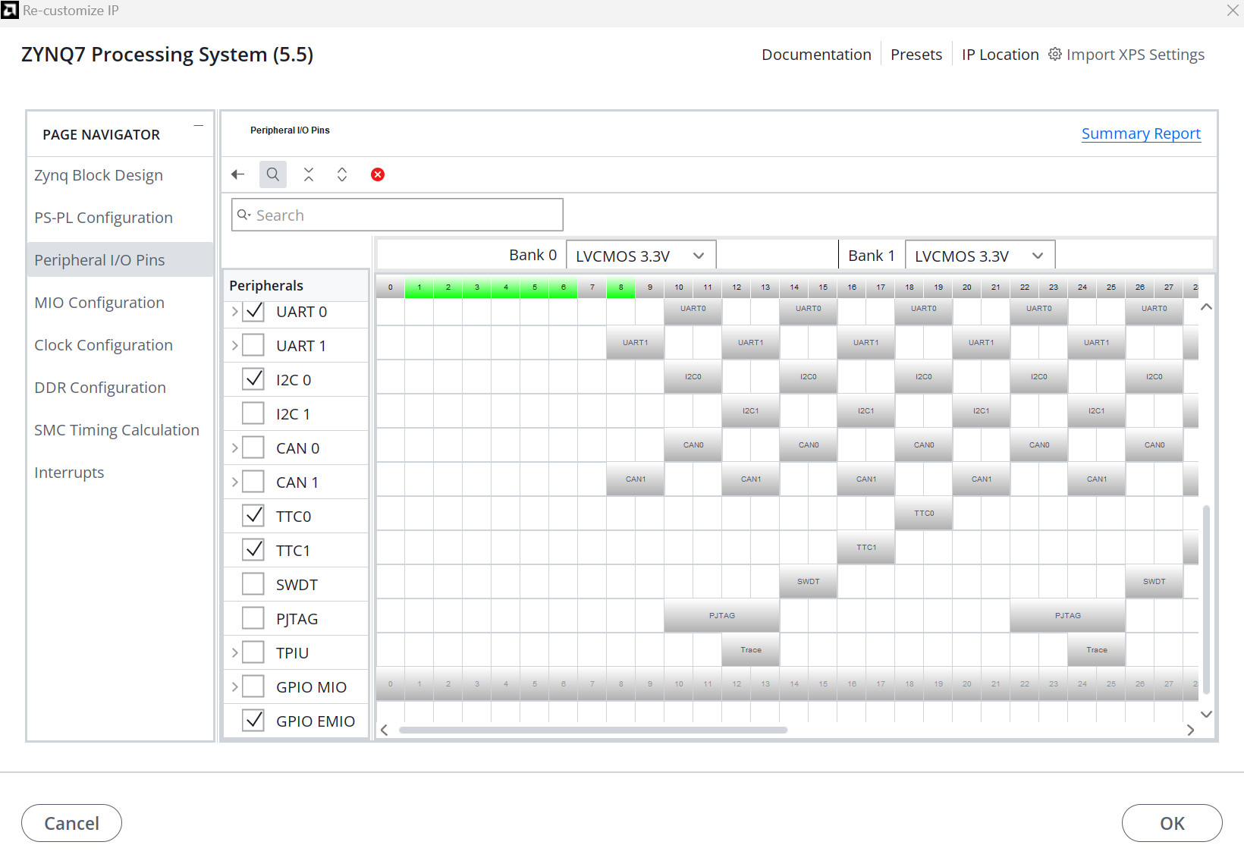Click the Cancel button
The width and height of the screenshot is (1244, 864).
(x=71, y=823)
